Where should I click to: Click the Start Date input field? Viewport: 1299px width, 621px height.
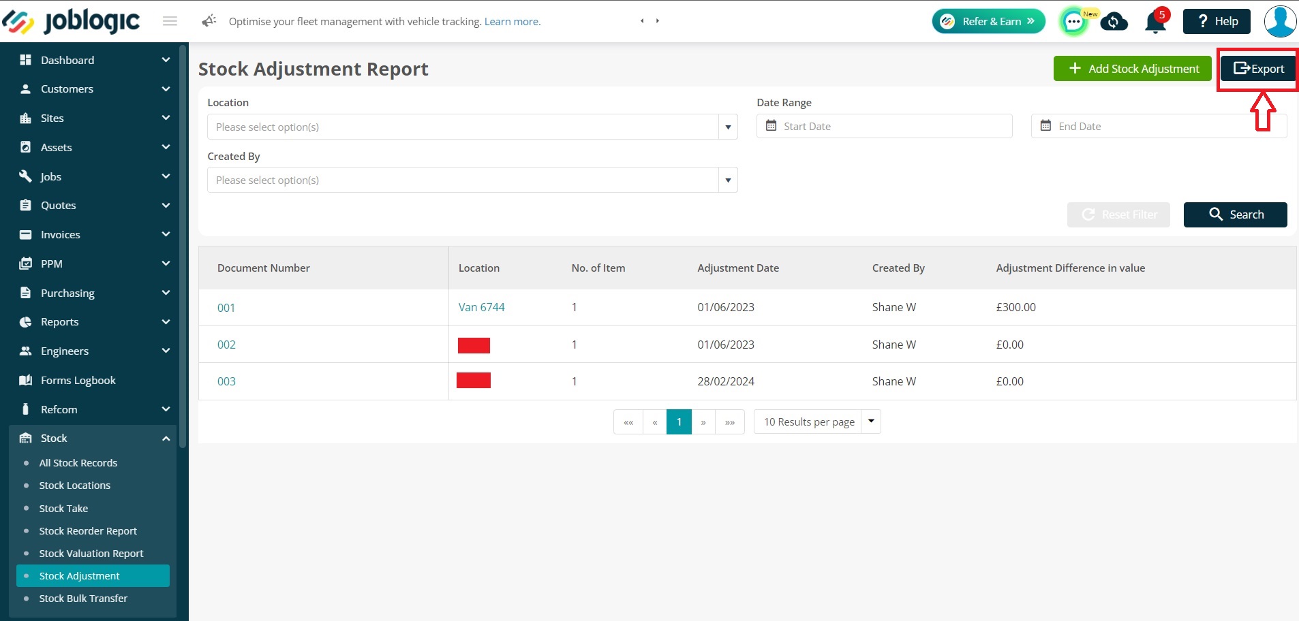click(x=884, y=126)
